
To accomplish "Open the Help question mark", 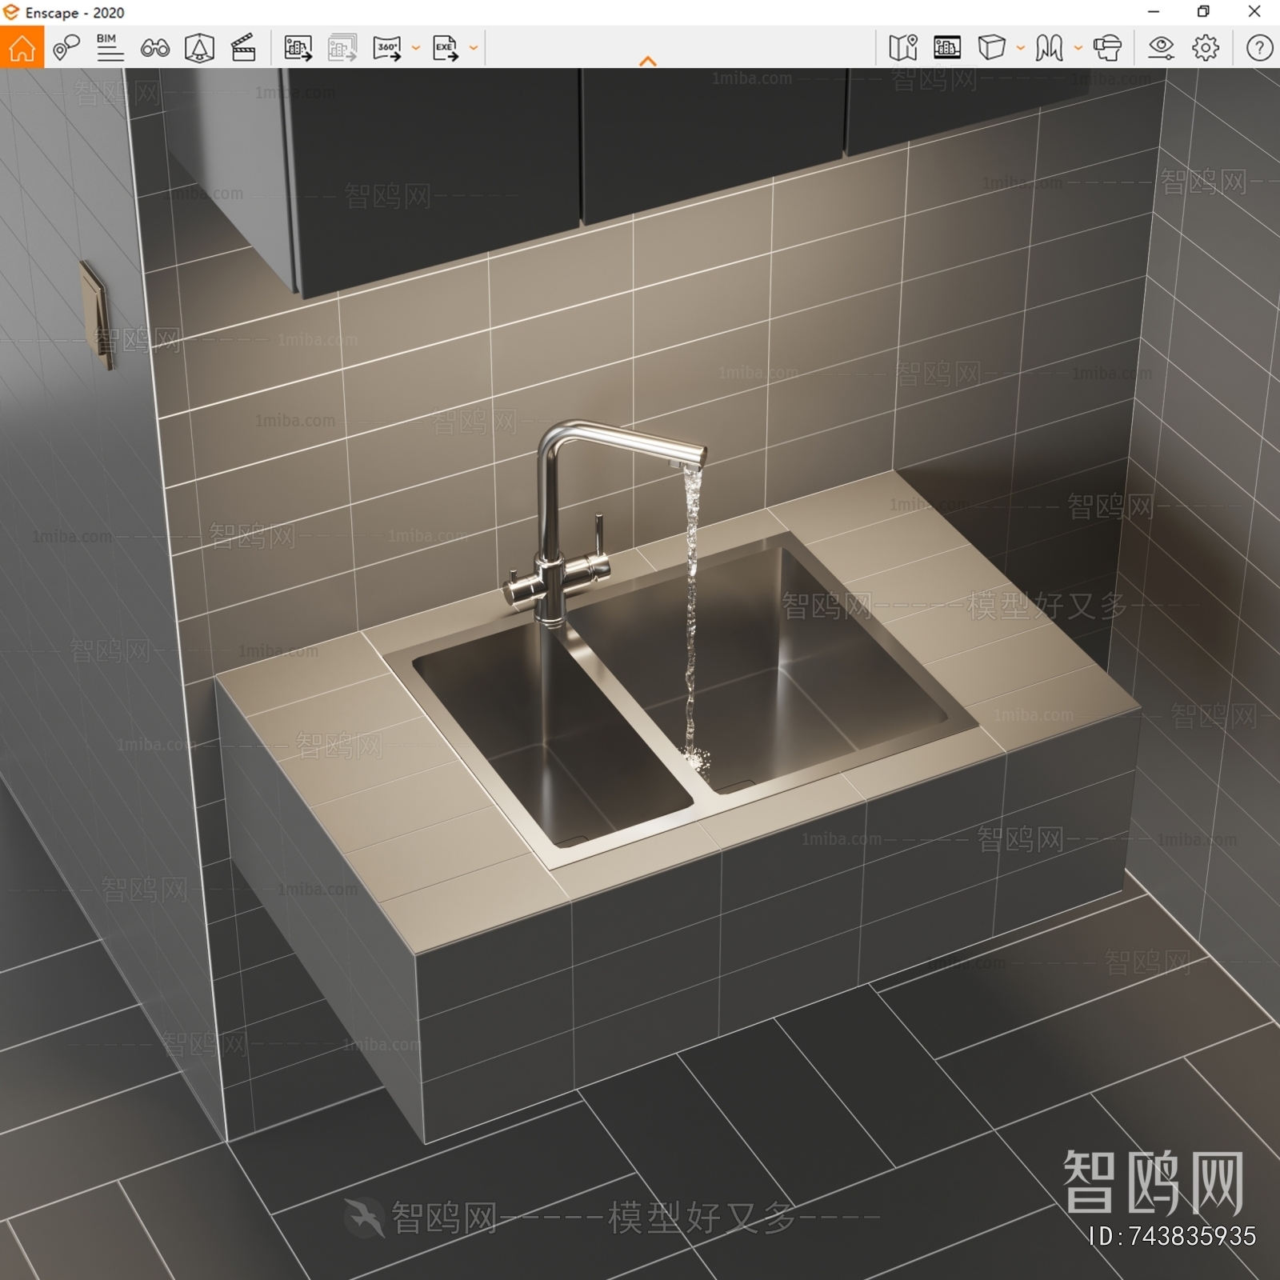I will (1259, 48).
